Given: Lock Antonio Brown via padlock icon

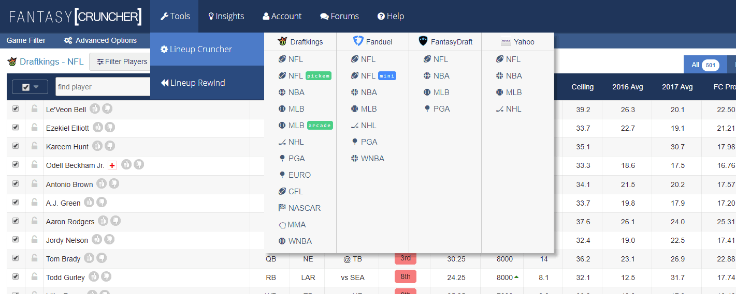Looking at the screenshot, I should click(x=34, y=183).
